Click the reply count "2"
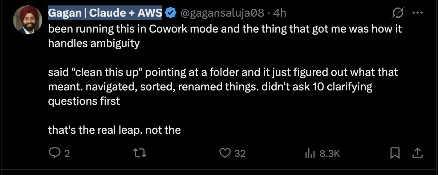Screen dimensions: 438x175 (67, 154)
